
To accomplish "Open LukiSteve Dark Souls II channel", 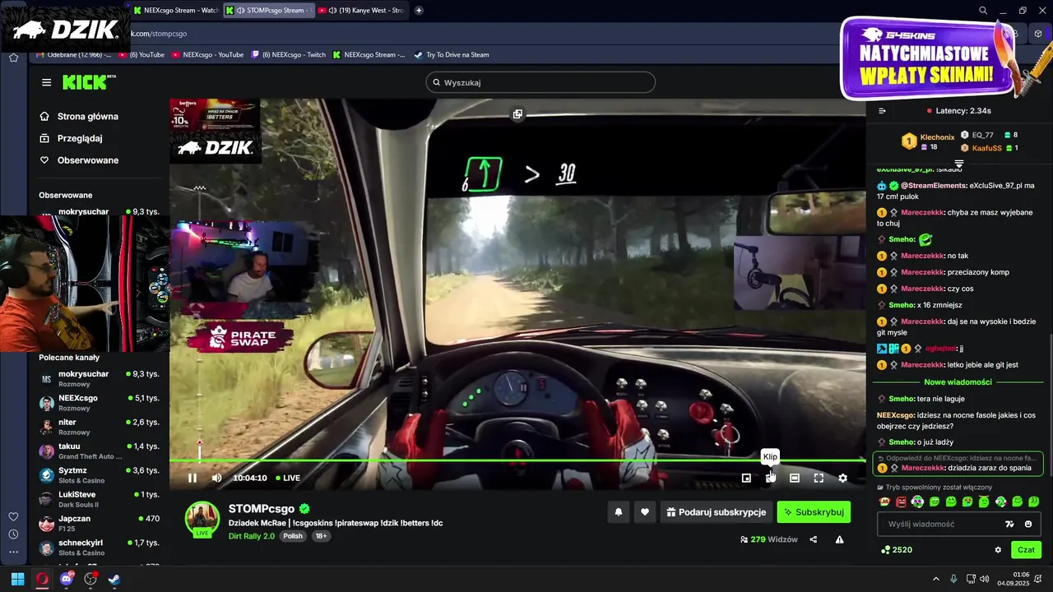I will (99, 499).
